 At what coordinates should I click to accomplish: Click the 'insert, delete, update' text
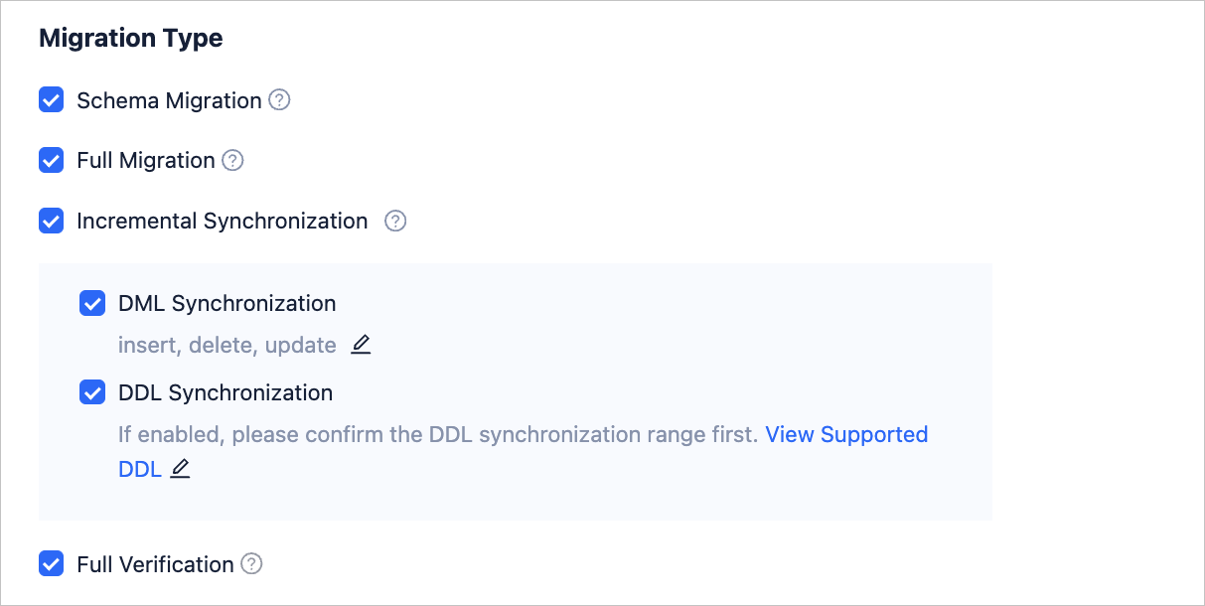click(227, 346)
